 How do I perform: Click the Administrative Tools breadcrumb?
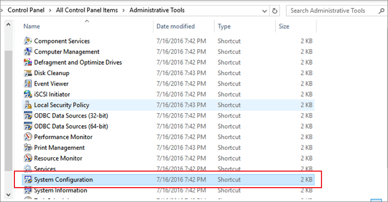coord(157,10)
